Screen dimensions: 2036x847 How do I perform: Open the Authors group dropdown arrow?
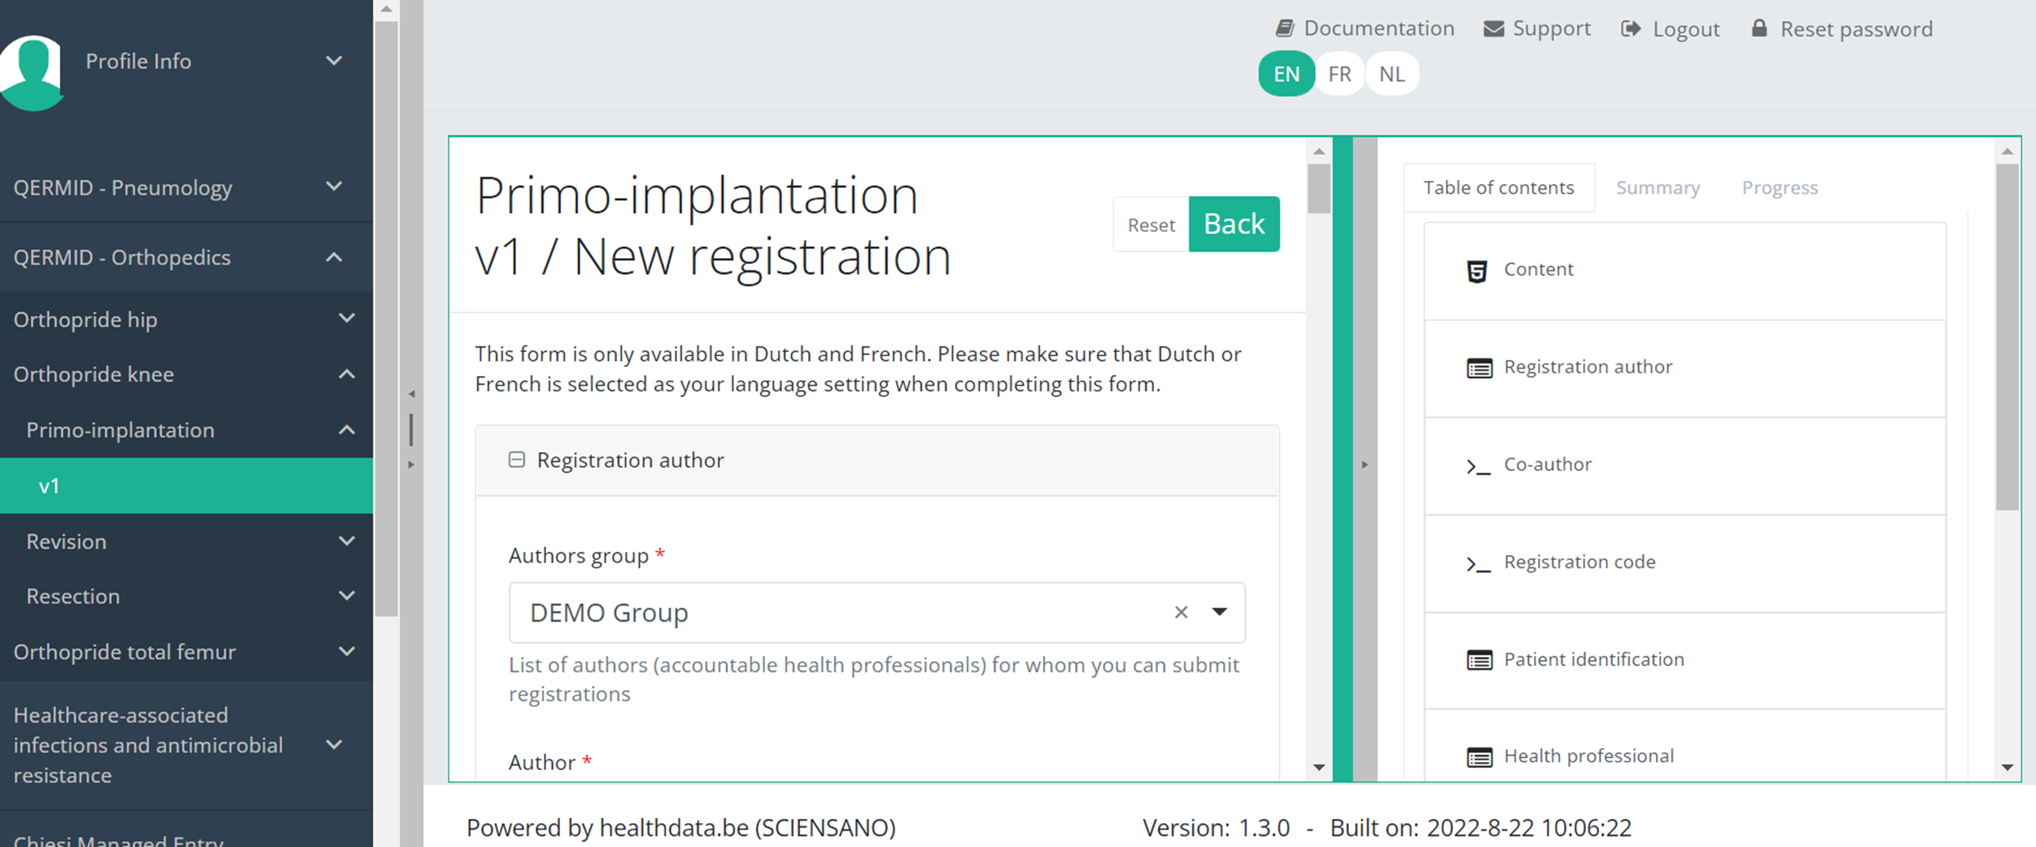(x=1220, y=612)
